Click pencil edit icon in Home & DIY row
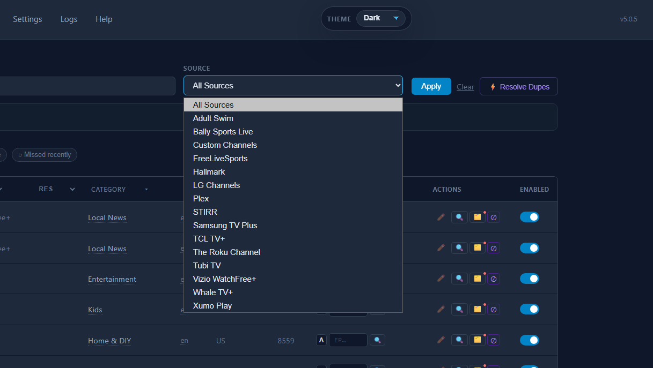Viewport: 653px width, 368px height. (x=441, y=340)
